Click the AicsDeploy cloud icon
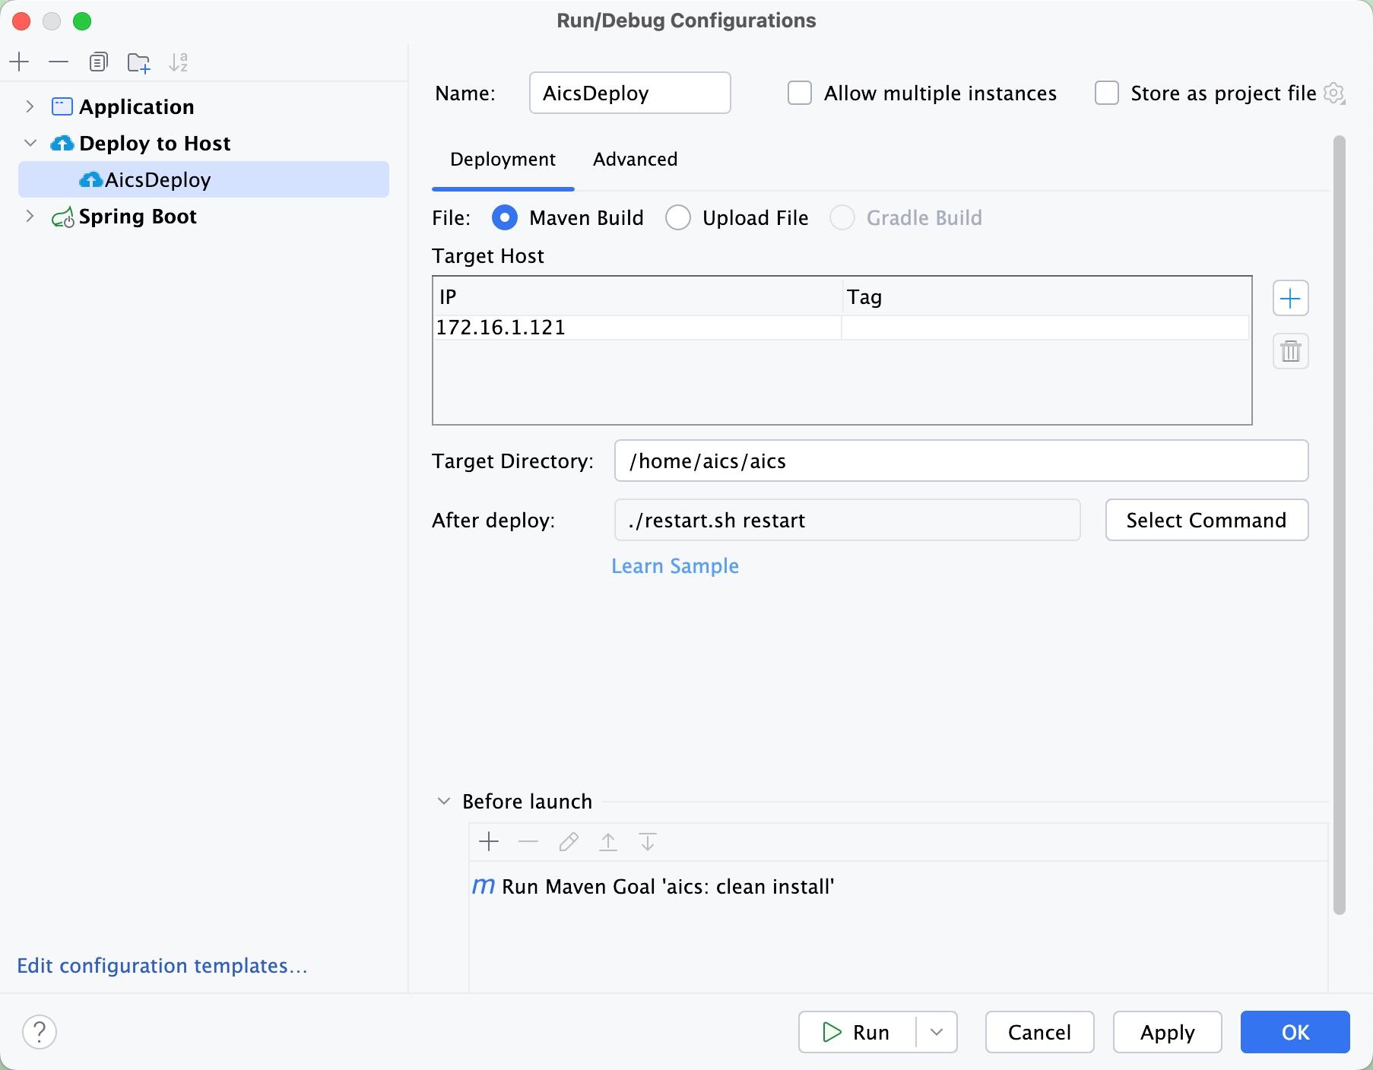The width and height of the screenshot is (1373, 1070). pyautogui.click(x=90, y=179)
